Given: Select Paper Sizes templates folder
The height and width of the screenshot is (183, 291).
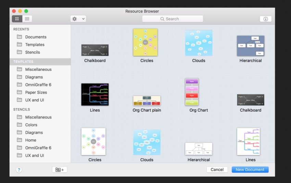Looking at the screenshot, I should click(x=36, y=92).
